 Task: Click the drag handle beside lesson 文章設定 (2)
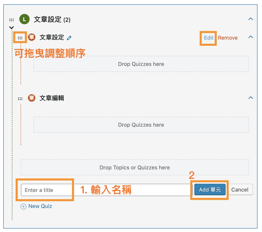(x=11, y=19)
